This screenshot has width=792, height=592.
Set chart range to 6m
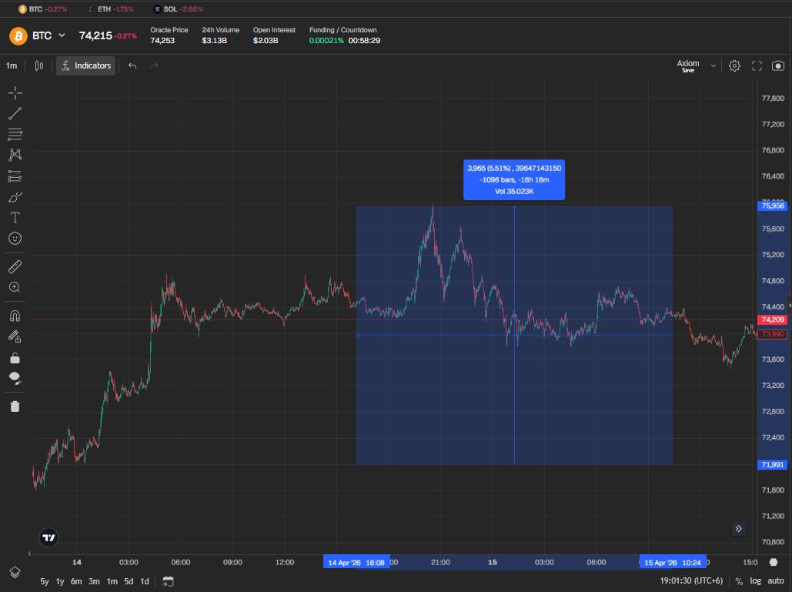76,581
